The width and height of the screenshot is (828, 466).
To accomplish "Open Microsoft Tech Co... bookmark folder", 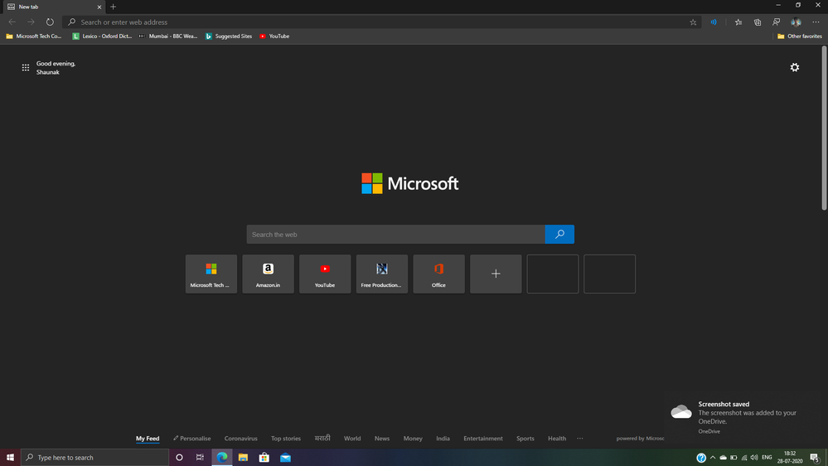I will click(34, 36).
